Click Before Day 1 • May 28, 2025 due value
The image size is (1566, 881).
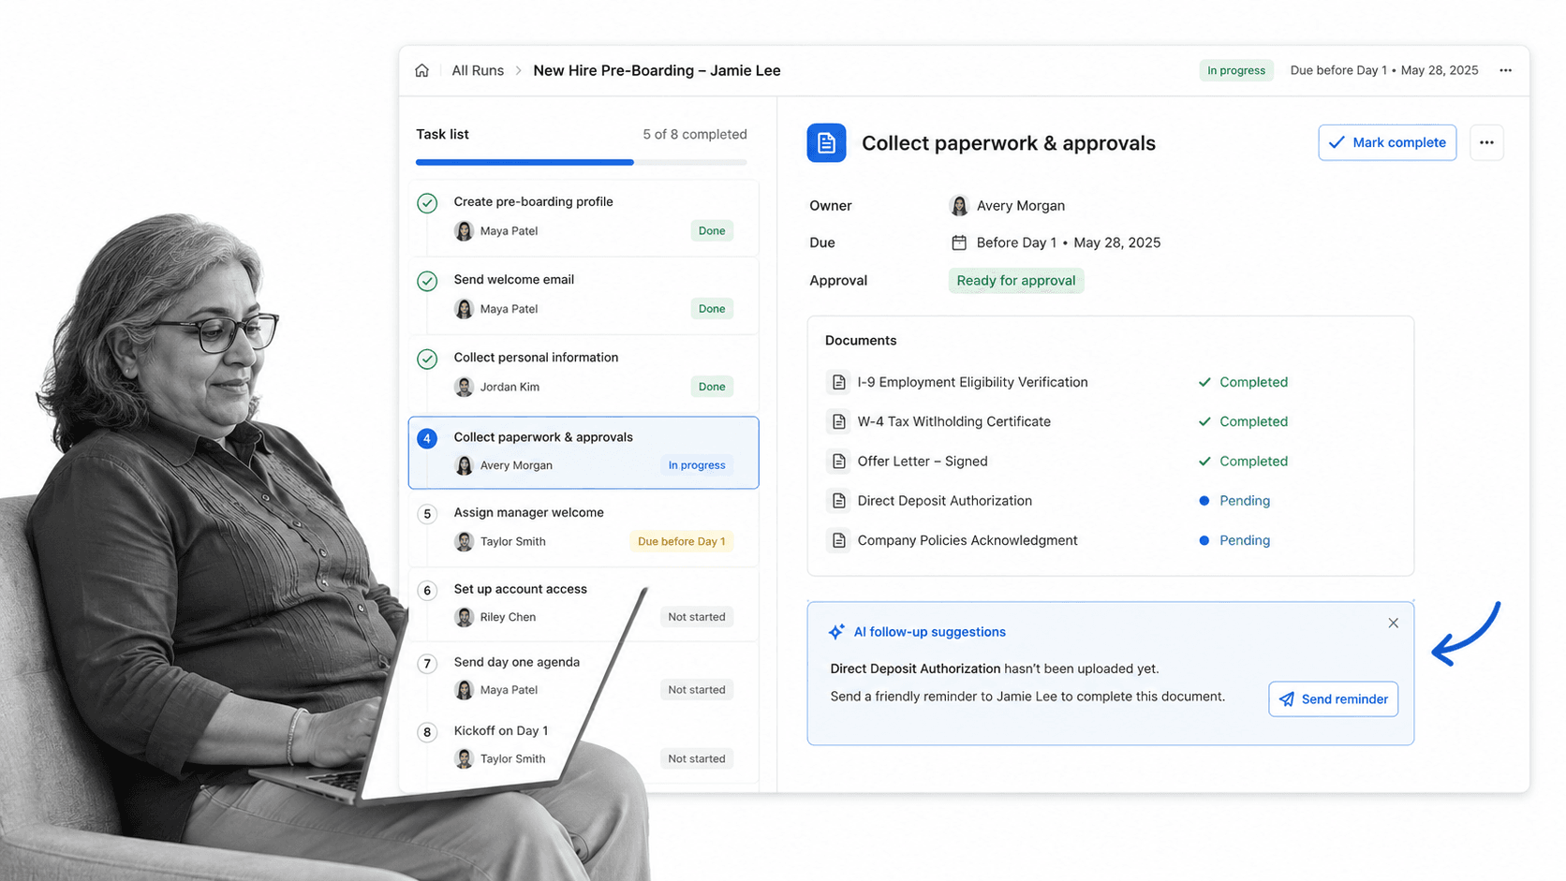tap(1069, 242)
